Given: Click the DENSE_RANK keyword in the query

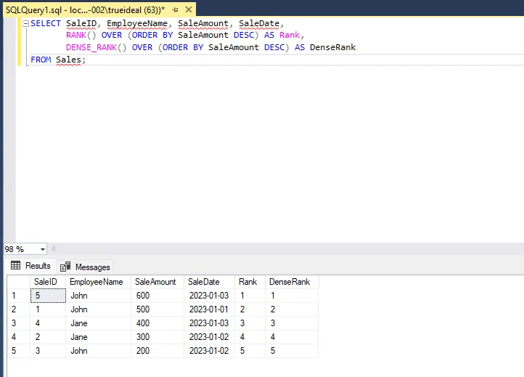Looking at the screenshot, I should click(x=91, y=47).
